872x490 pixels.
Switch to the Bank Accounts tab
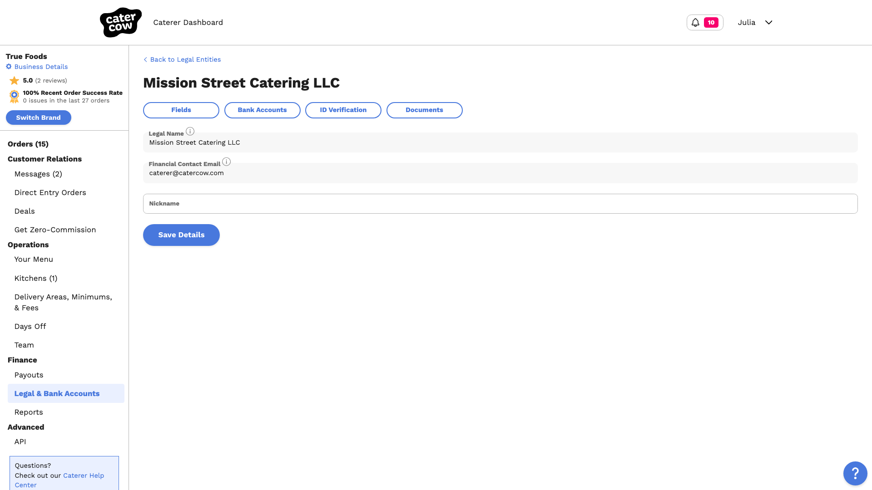(x=263, y=110)
